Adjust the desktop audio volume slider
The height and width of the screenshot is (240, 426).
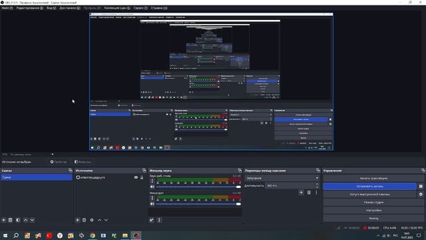pos(198,187)
